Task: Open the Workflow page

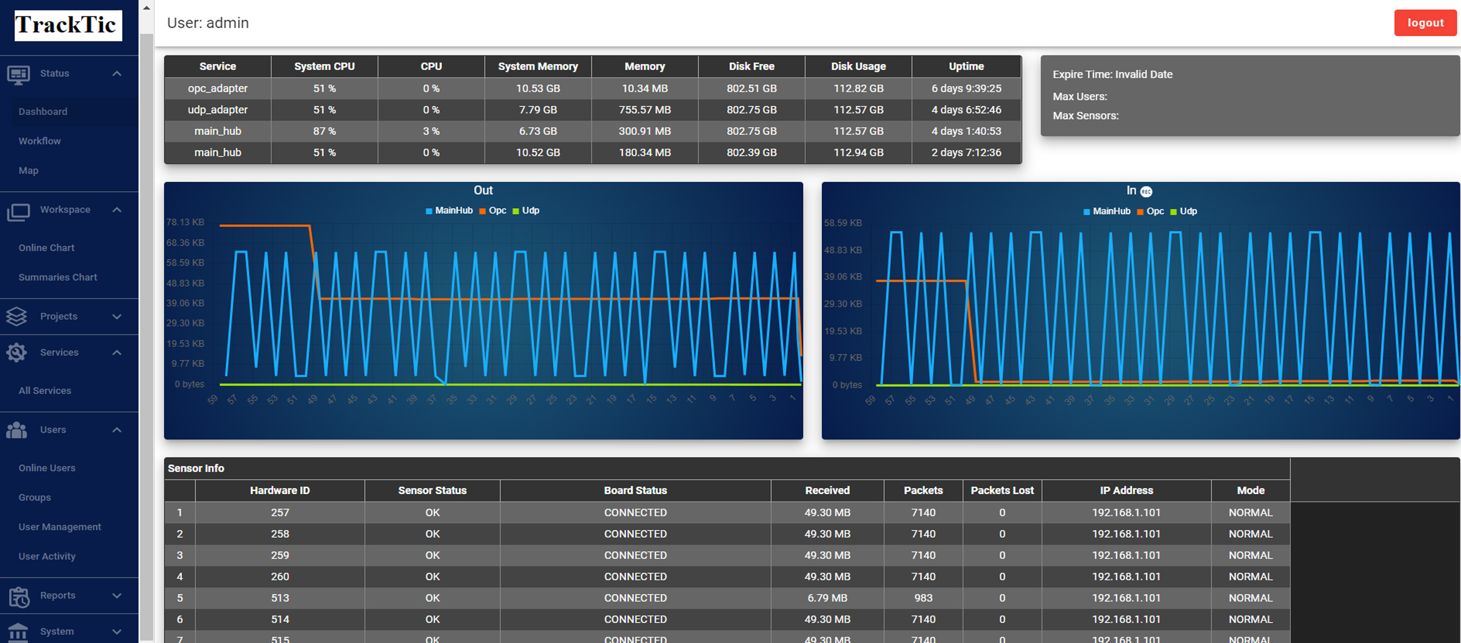Action: point(40,141)
